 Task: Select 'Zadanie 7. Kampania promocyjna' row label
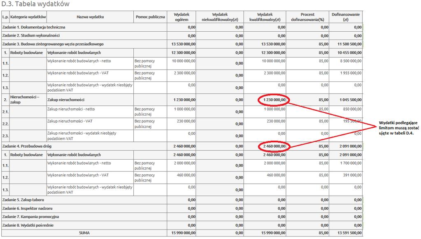click(x=30, y=217)
